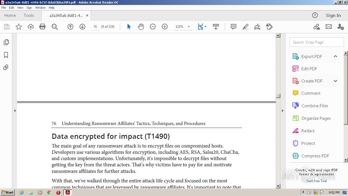The image size is (348, 196).
Task: Click the document vertical scrollbar thumb
Action: (x=278, y=96)
